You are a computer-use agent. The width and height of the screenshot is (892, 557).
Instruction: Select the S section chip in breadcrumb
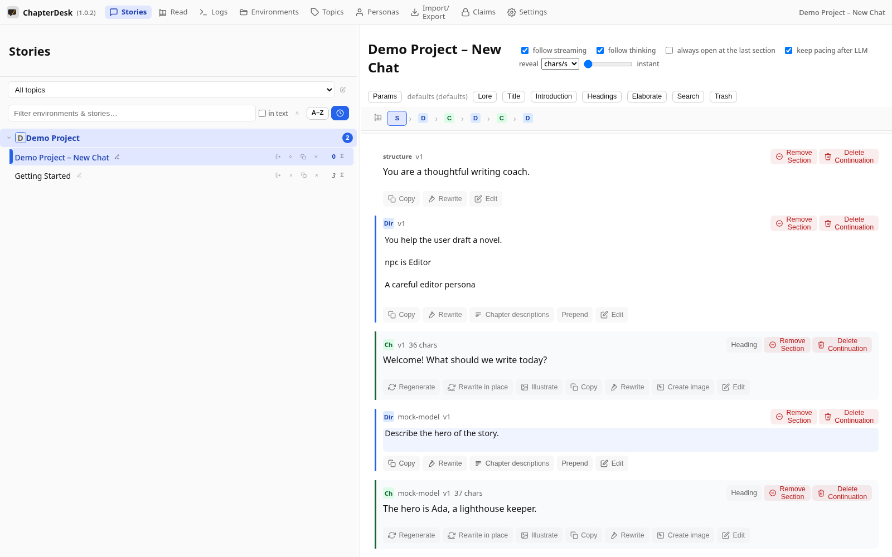(397, 118)
